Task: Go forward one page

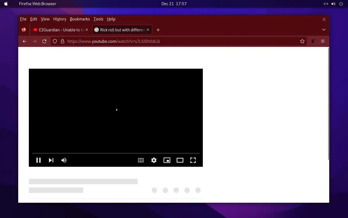Action: [35, 41]
